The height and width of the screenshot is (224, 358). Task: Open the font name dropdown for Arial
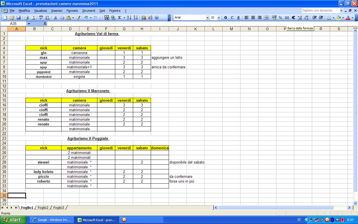208,18
